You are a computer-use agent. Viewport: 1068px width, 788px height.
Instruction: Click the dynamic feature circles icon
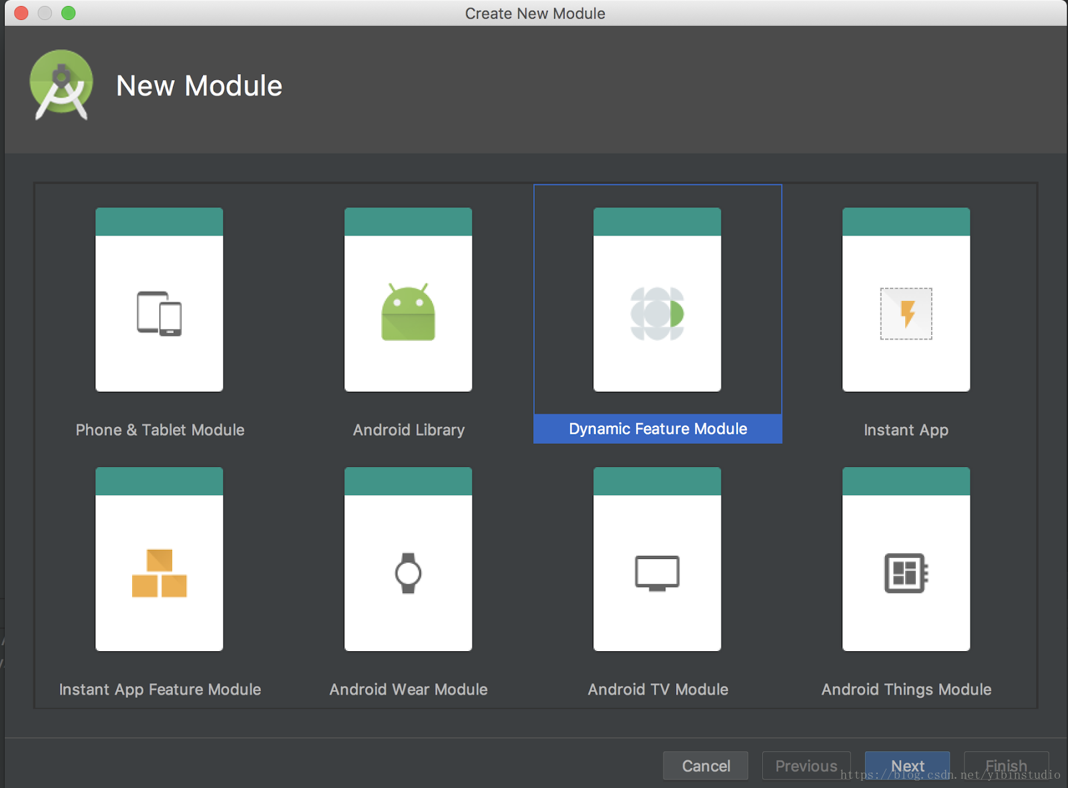coord(657,314)
